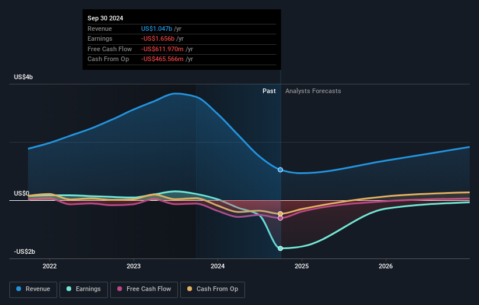The image size is (479, 305).
Task: Click the -US$465.566m cash from op value
Action: (x=162, y=59)
